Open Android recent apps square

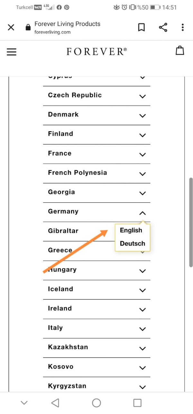pyautogui.click(x=137, y=403)
